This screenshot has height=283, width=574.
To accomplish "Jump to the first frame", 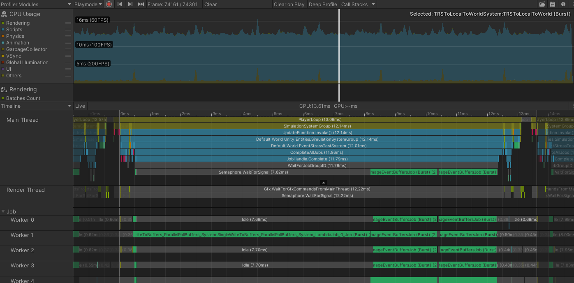I will pyautogui.click(x=120, y=4).
